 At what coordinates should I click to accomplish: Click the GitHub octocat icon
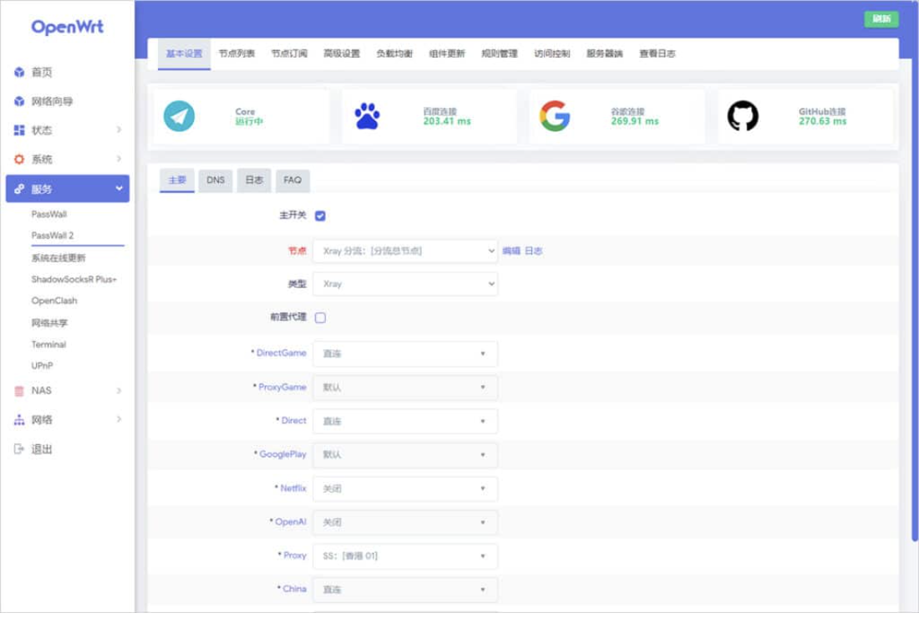(x=743, y=117)
